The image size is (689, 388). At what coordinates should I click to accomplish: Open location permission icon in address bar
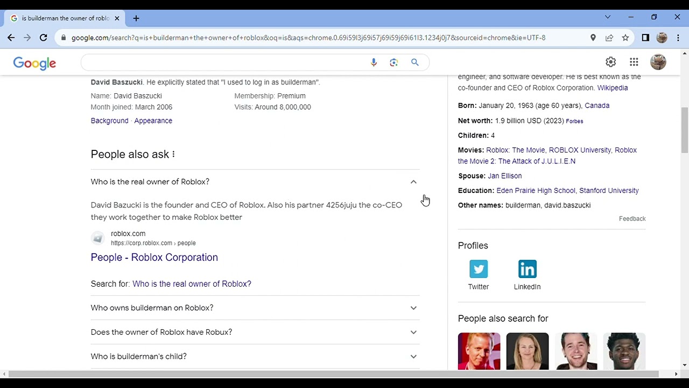click(x=593, y=38)
